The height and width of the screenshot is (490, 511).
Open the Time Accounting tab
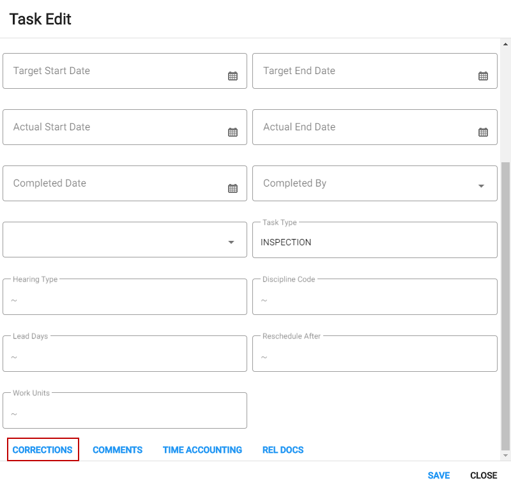(202, 450)
